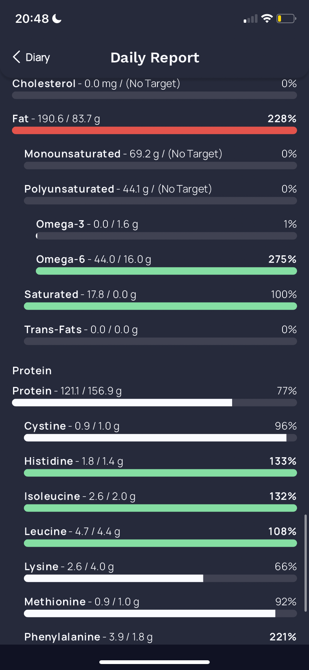The width and height of the screenshot is (309, 670).
Task: Tap the Leucine 108% percentage
Action: pos(282,532)
